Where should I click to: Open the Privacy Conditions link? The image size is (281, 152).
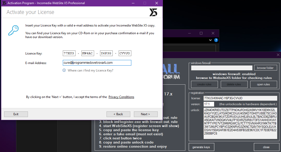pos(121,97)
